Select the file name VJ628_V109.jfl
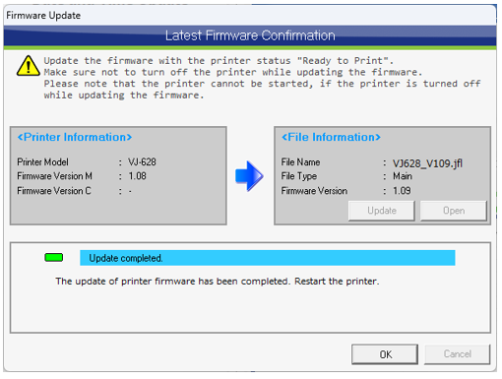This screenshot has width=502, height=379. click(x=427, y=163)
